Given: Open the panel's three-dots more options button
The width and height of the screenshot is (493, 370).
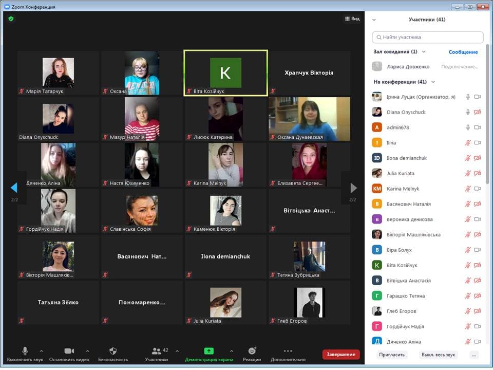Looking at the screenshot, I should [x=474, y=355].
